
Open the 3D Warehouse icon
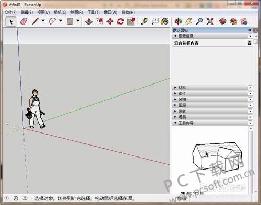[x=223, y=21]
